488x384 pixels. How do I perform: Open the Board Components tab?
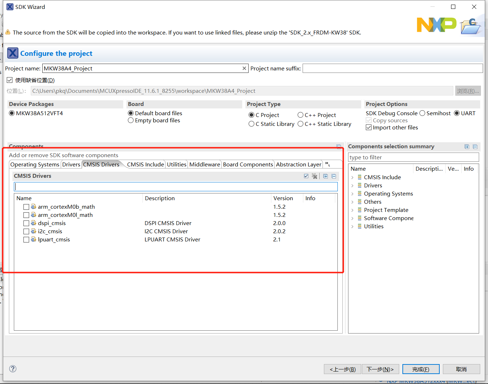point(248,164)
